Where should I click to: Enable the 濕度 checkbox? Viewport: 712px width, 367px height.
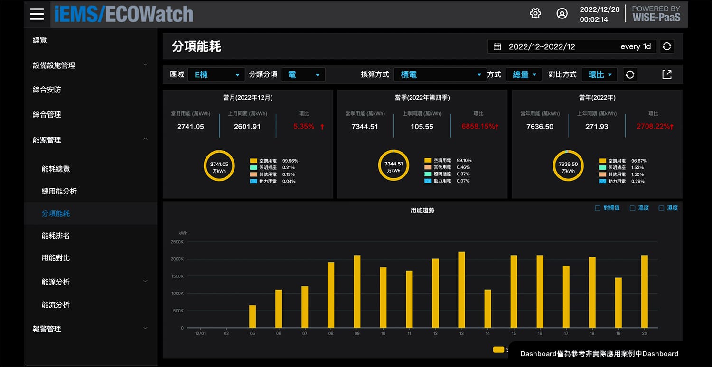[x=661, y=208]
